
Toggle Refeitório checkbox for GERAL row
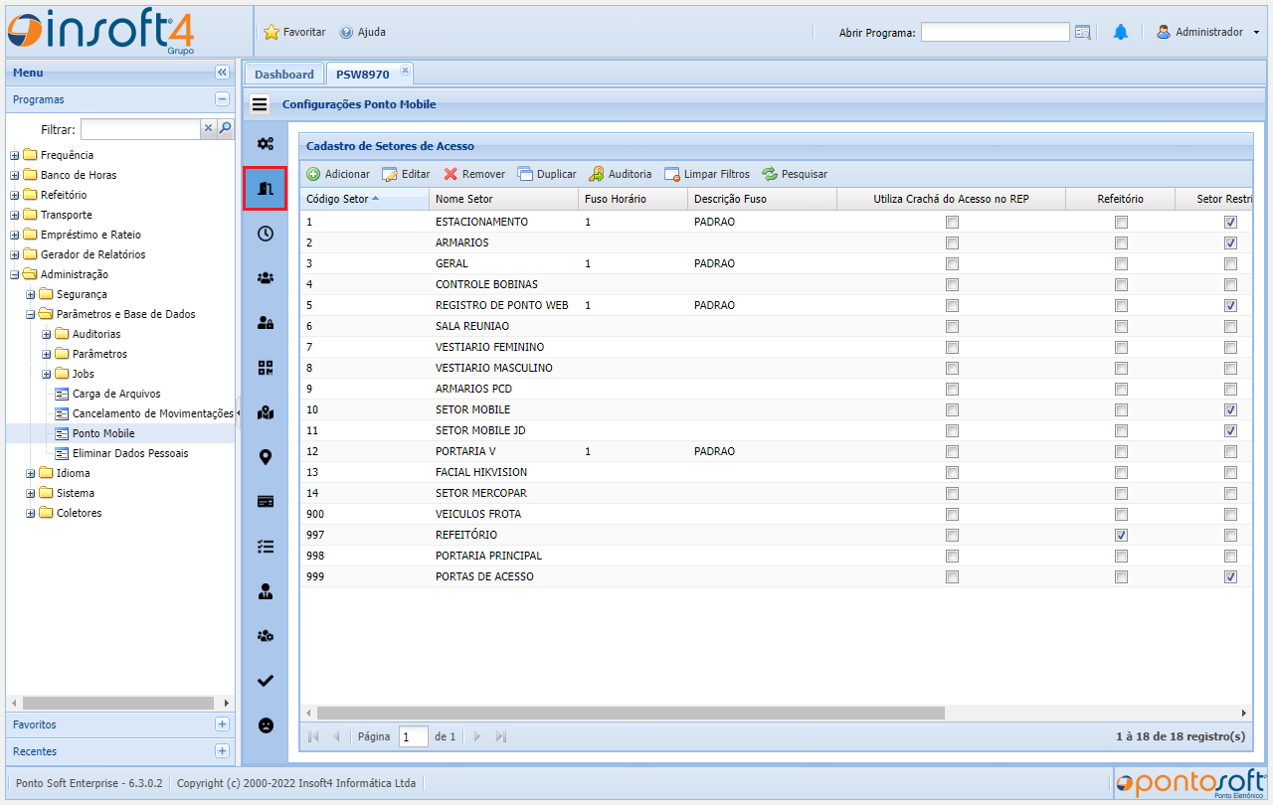[1121, 263]
